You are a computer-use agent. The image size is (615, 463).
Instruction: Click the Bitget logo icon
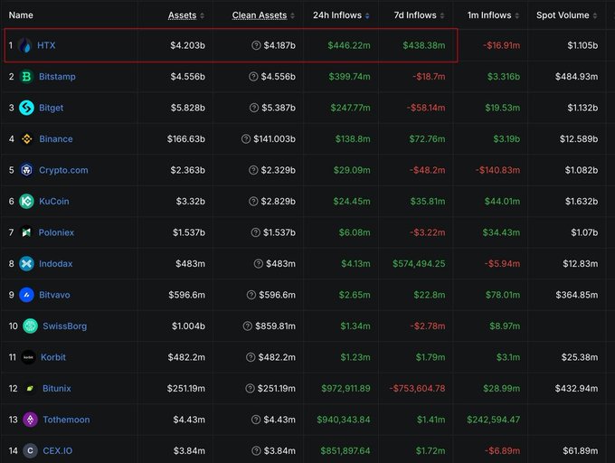click(x=26, y=108)
